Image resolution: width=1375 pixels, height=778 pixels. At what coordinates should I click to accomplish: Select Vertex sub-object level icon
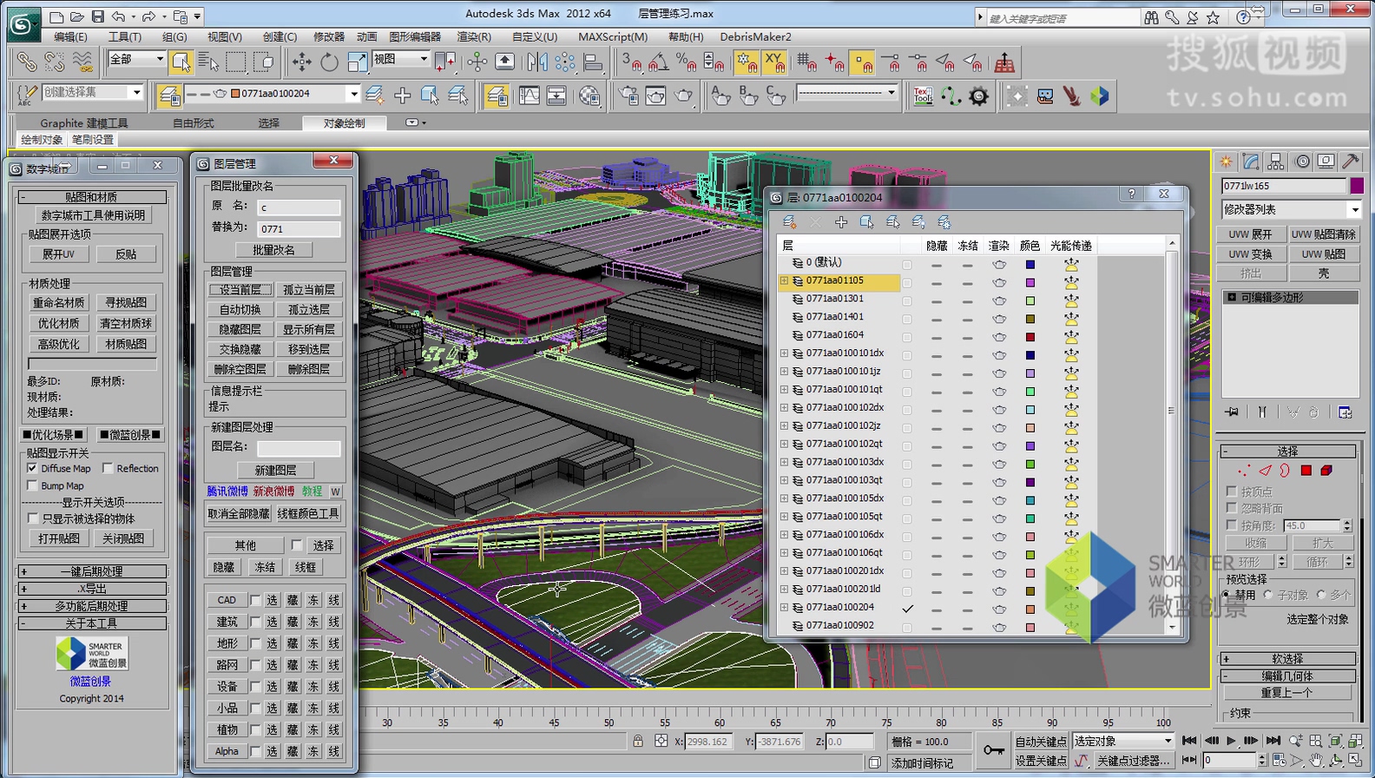point(1244,471)
